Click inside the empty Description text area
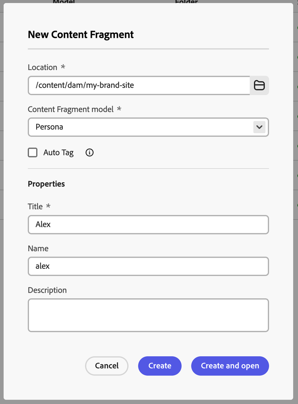The height and width of the screenshot is (404, 298). pos(148,315)
